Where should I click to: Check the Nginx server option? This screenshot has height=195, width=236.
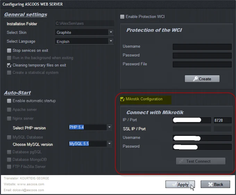(x=9, y=119)
